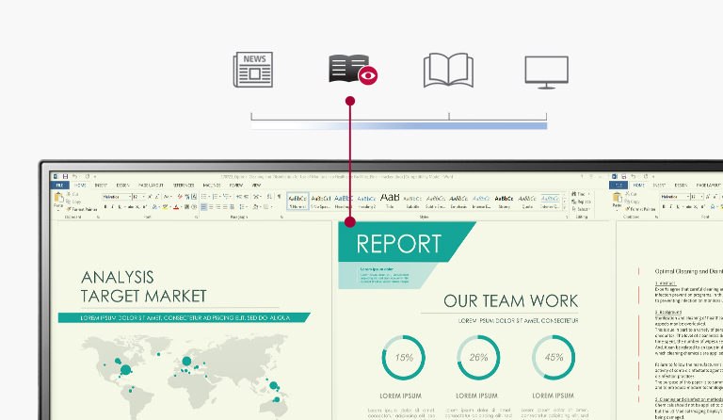
Task: Apply the Heading 2 style
Action: (x=365, y=202)
